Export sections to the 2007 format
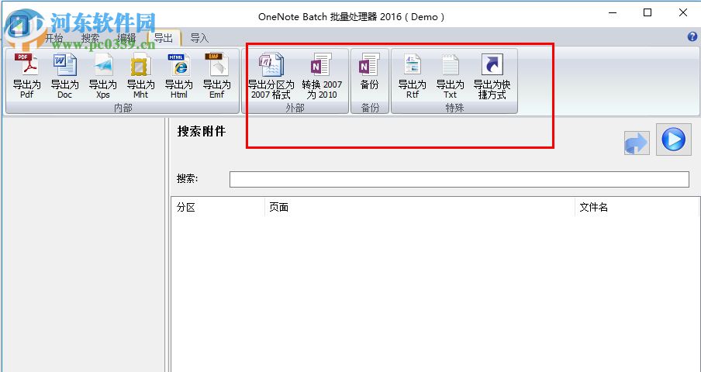 pyautogui.click(x=271, y=75)
